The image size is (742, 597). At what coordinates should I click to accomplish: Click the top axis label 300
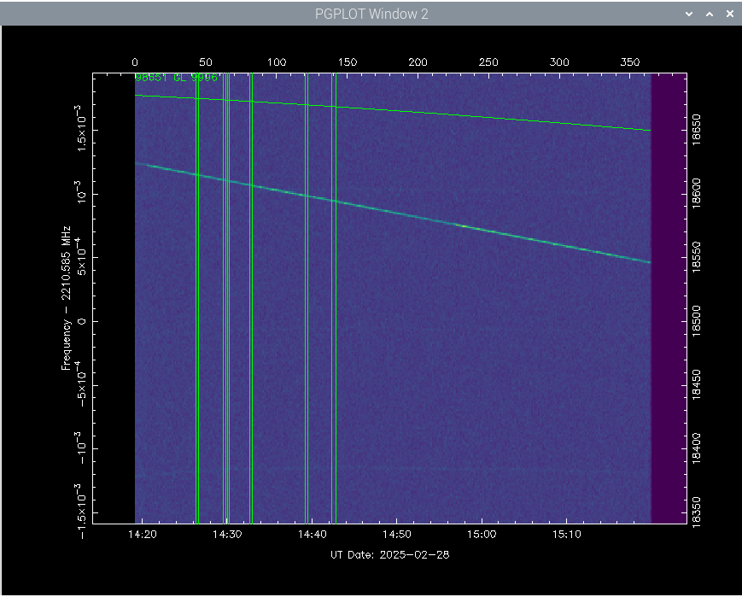559,62
